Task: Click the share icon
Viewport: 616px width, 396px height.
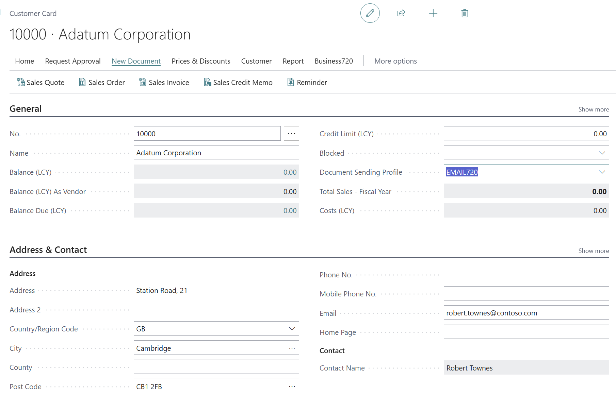Action: pyautogui.click(x=401, y=13)
